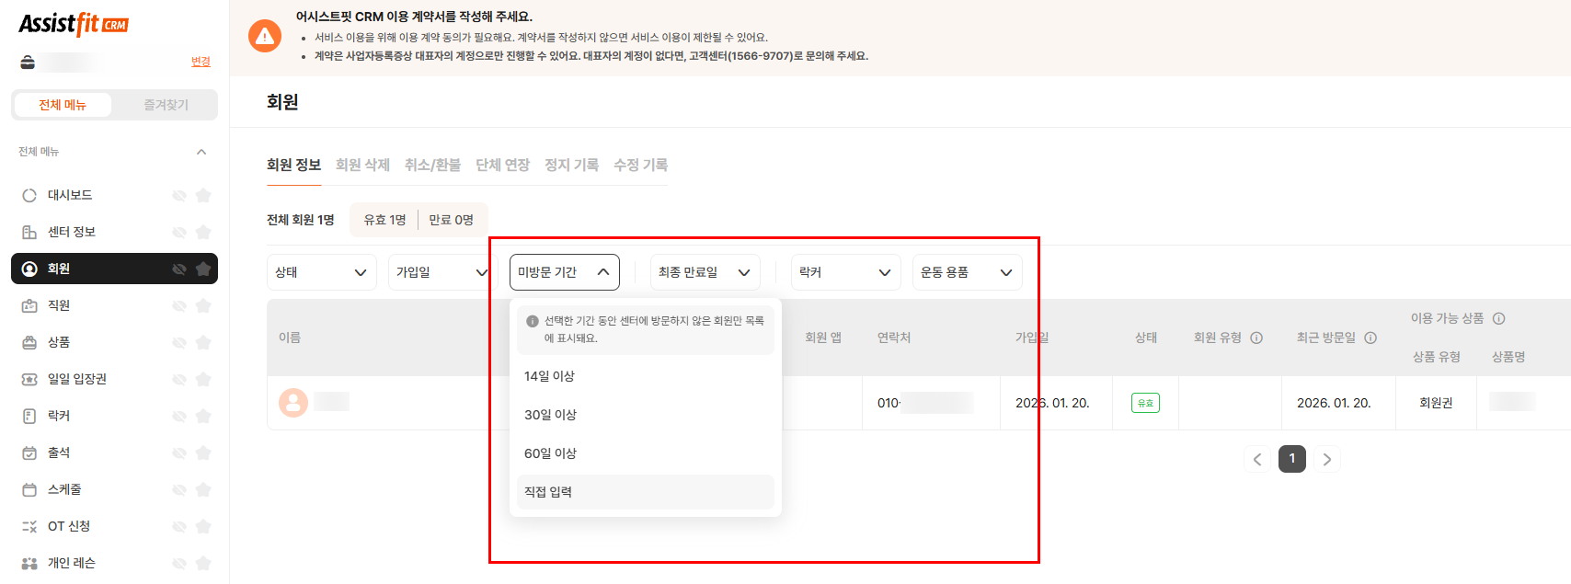Open the 상태 filter dropdown
Image resolution: width=1571 pixels, height=584 pixels.
pos(322,272)
